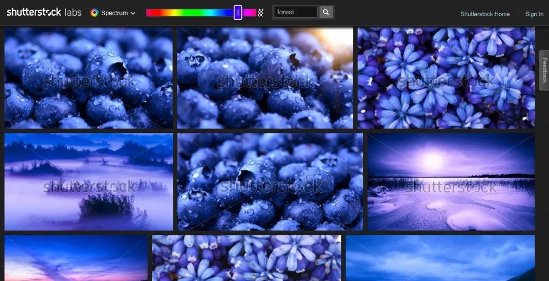Open the bottom-row cloudy blue sky thumbnail
Image resolution: width=549 pixels, height=281 pixels.
click(x=440, y=258)
